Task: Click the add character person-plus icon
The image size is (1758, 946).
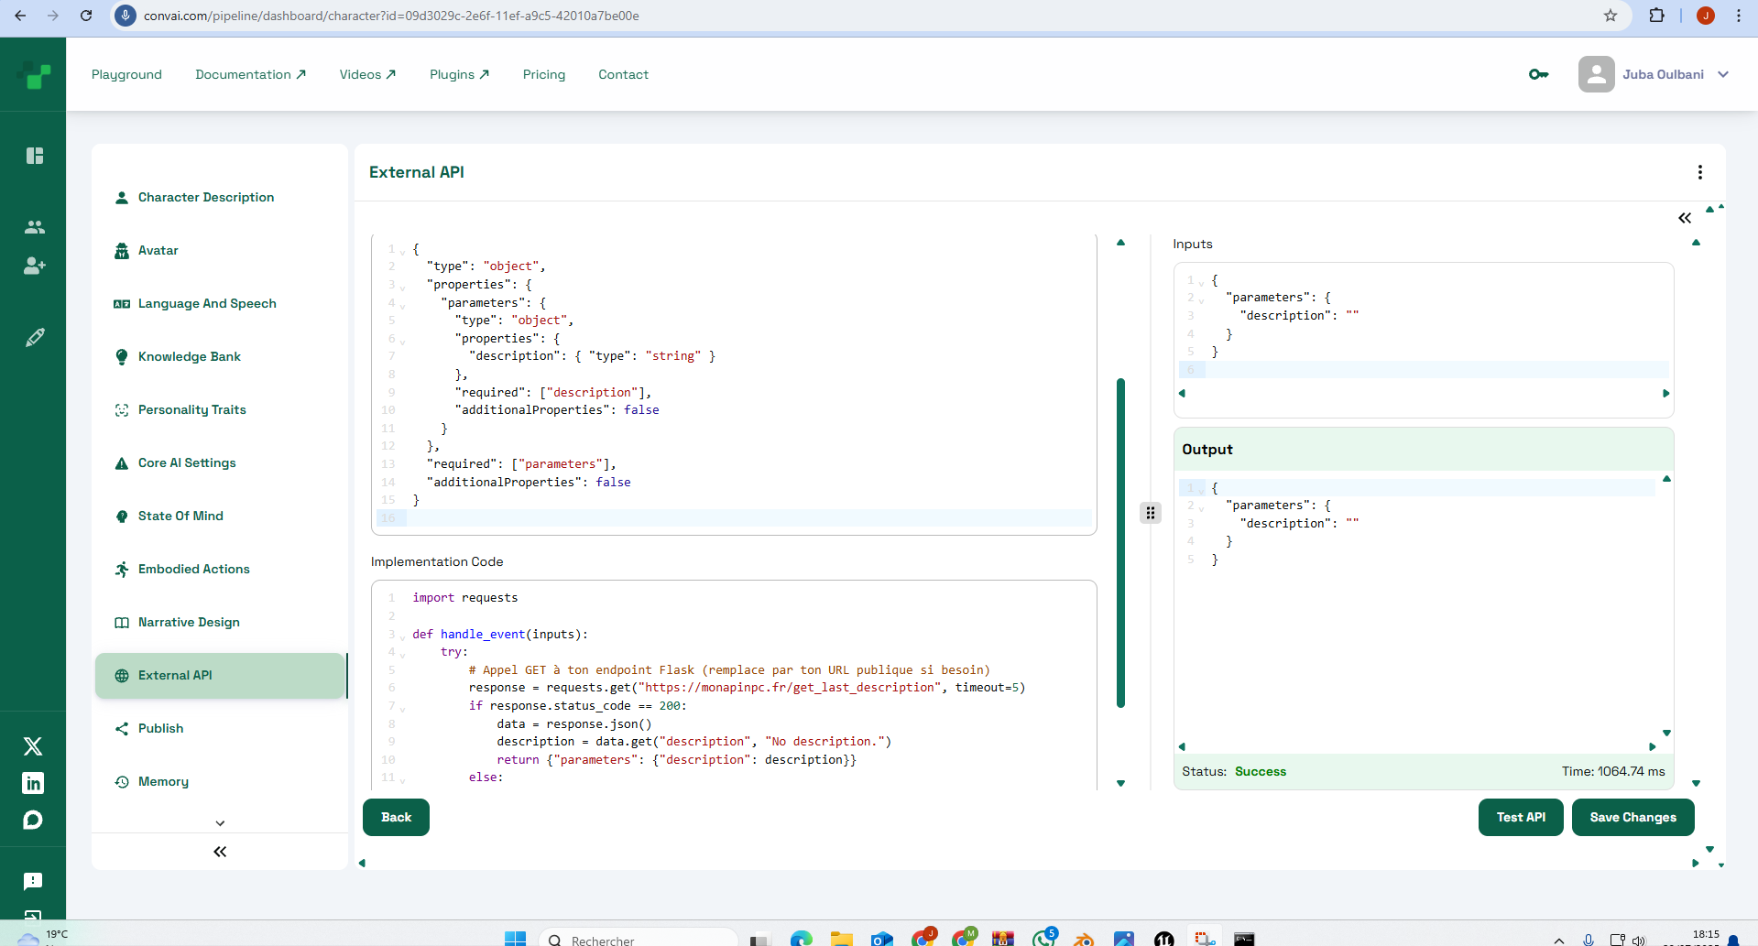Action: [x=35, y=266]
